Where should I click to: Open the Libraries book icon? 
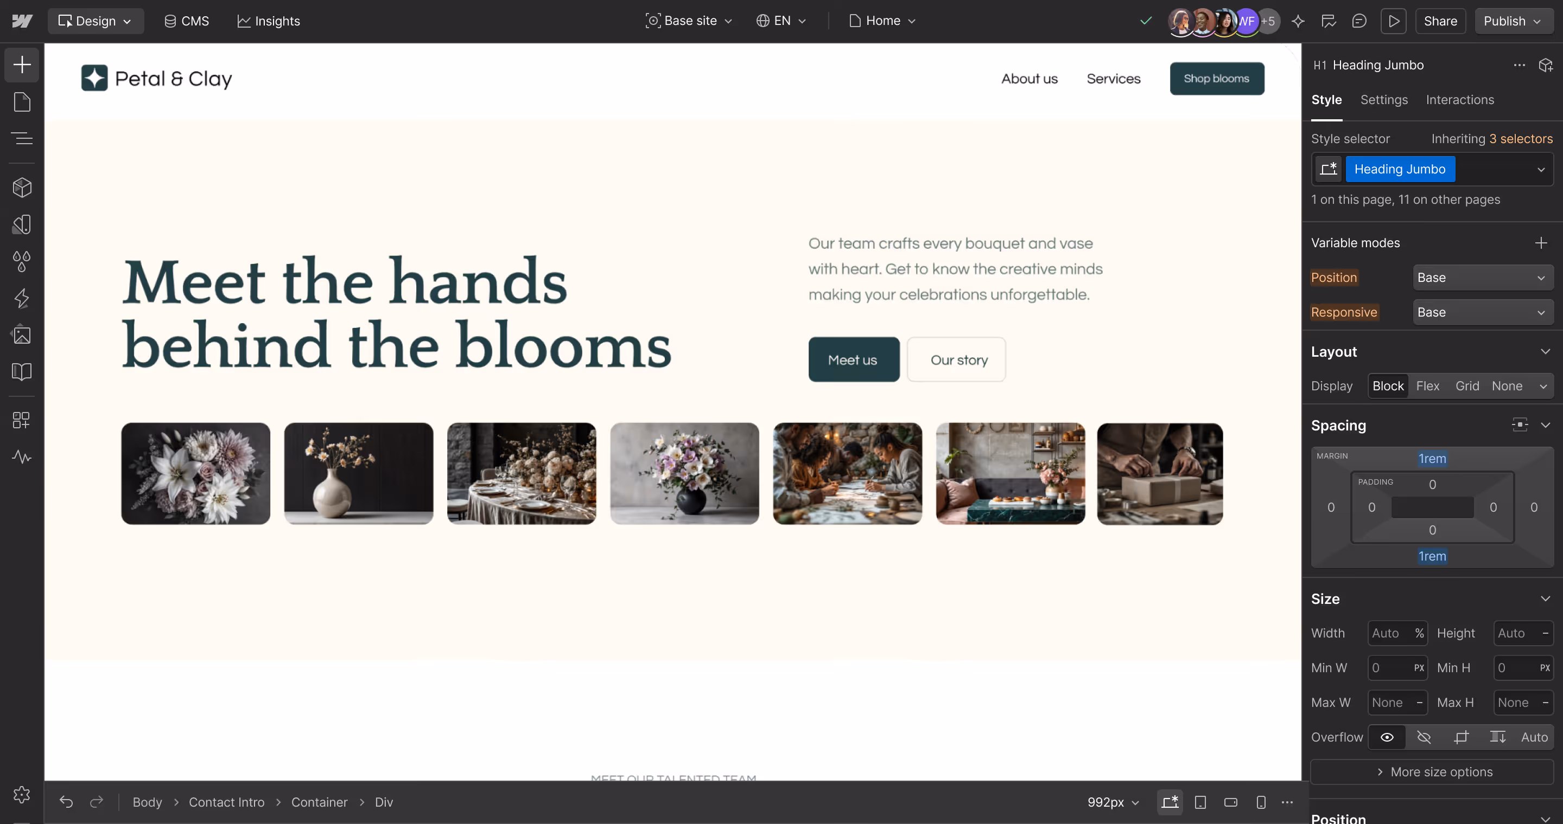(x=22, y=371)
